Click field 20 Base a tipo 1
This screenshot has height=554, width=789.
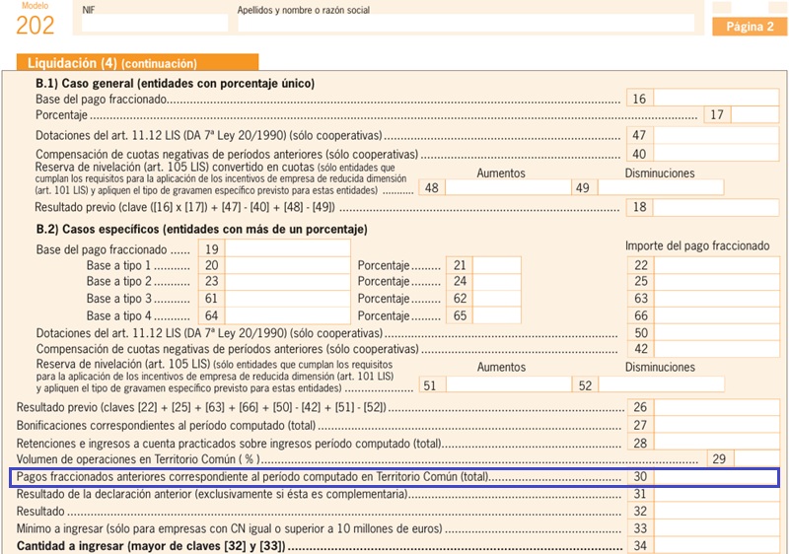(x=287, y=265)
